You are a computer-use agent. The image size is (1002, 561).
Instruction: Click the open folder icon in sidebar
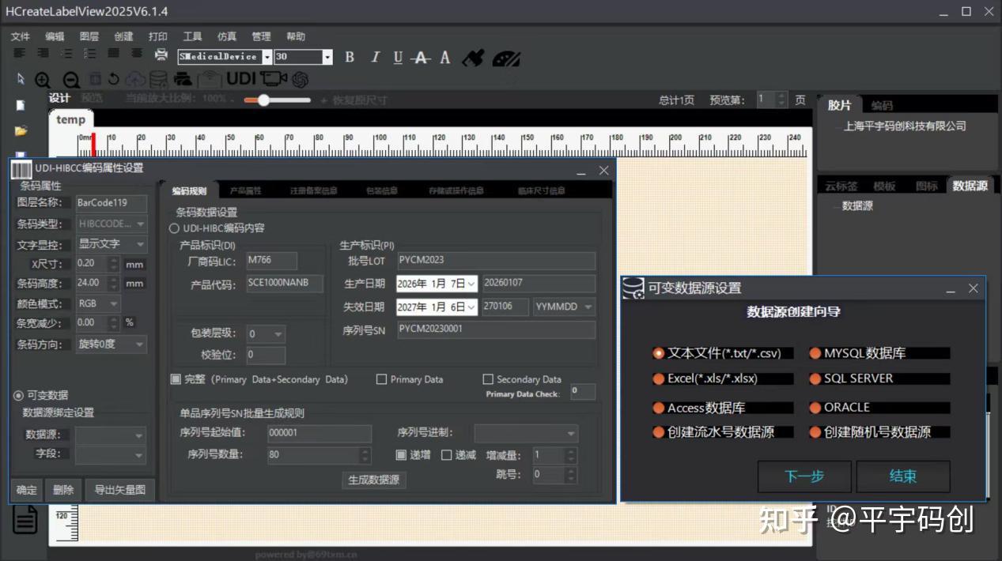(21, 130)
